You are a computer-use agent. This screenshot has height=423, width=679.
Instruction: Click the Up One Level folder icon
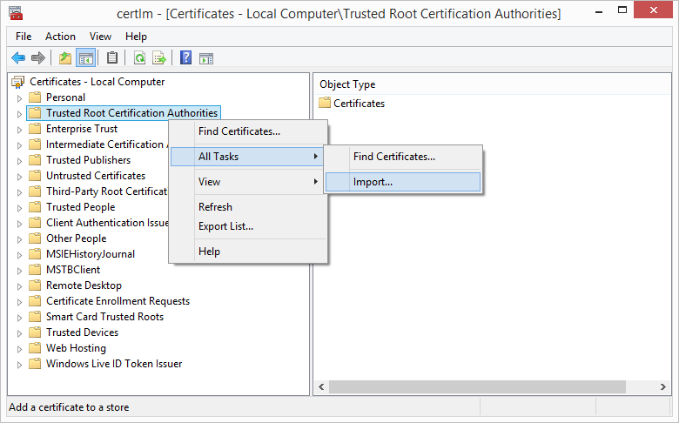click(x=64, y=58)
